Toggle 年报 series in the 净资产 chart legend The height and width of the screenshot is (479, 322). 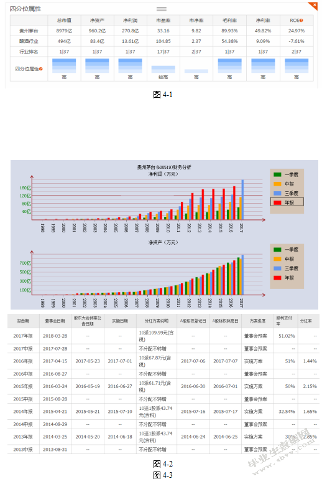click(x=284, y=278)
